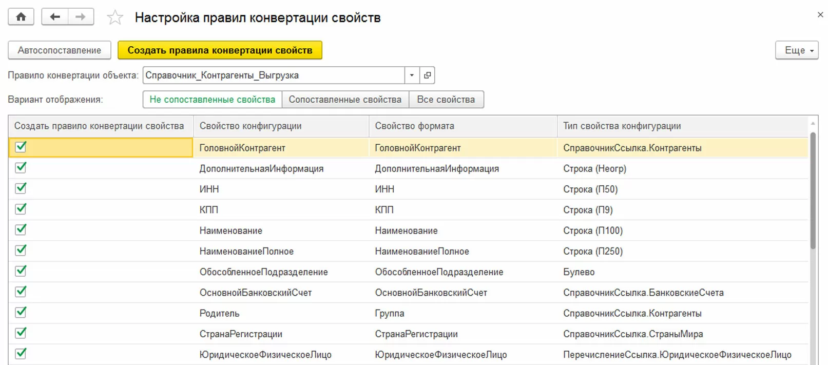
Task: Switch to Не сопоставленные свойства view
Action: pos(213,100)
